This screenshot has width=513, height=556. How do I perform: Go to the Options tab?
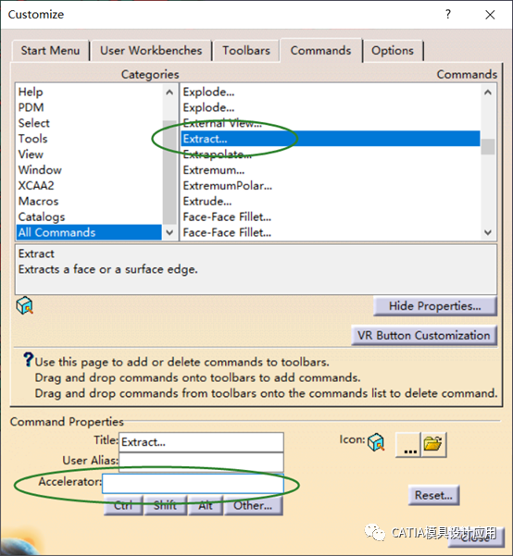(x=393, y=51)
